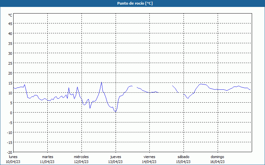Click the 20 value on the temperature axis
This screenshot has height=165, width=265.
(10, 73)
